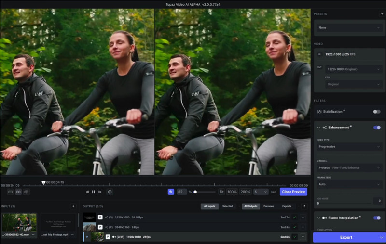This screenshot has width=386, height=244.
Task: Select the 318060922-HD.mov input thumbnail
Action: tap(19, 222)
